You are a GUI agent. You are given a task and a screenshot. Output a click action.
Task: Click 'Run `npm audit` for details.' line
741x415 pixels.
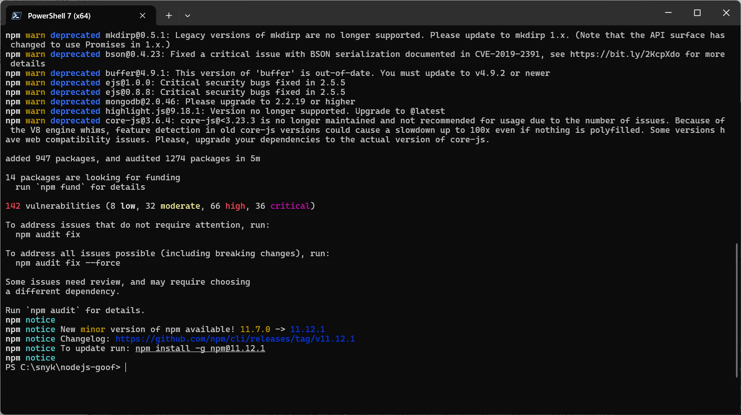75,310
